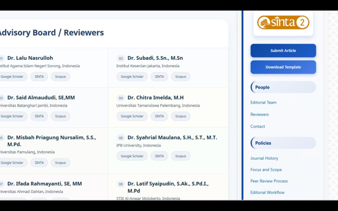
Task: Open Google Scholar for Dr. Subadi
Action: point(132,77)
